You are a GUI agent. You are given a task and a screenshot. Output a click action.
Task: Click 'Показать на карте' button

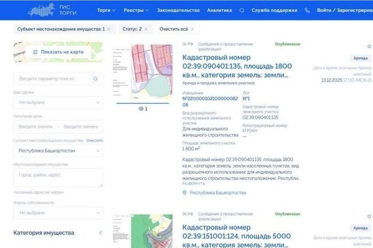point(58,52)
